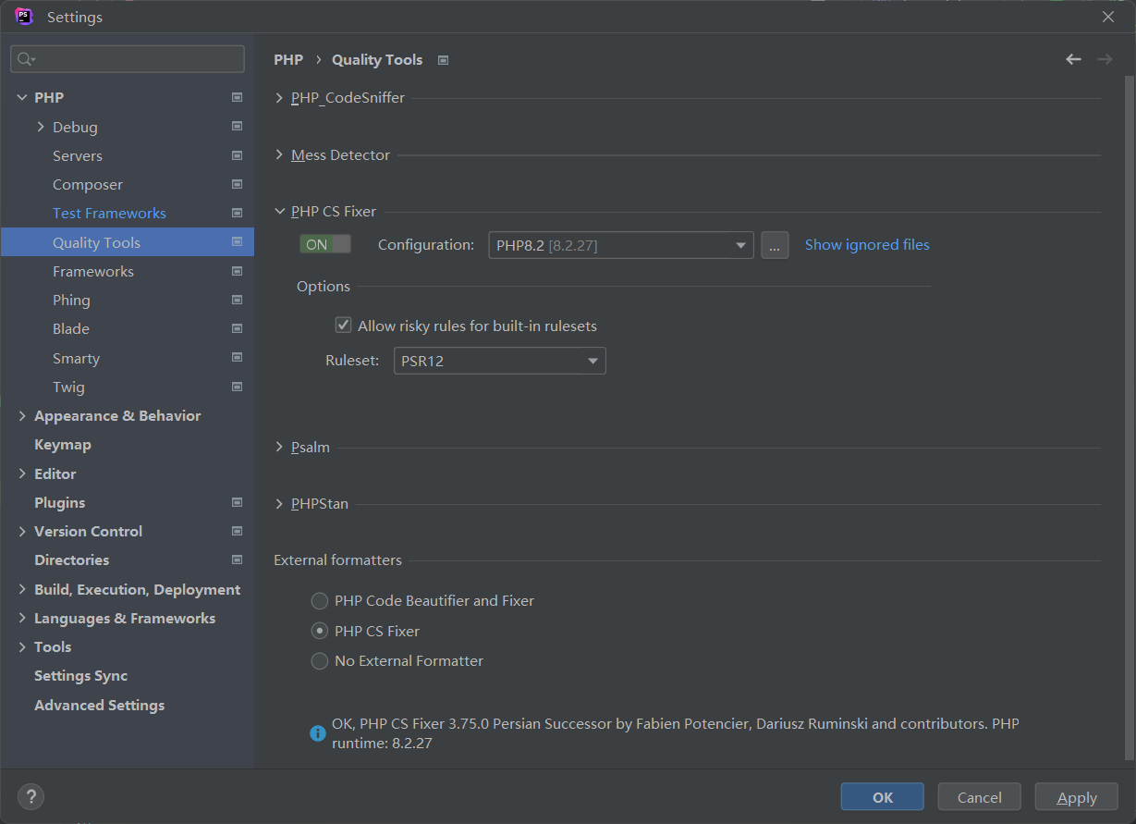Click the project-level icon beside Blade
Image resolution: width=1136 pixels, height=824 pixels.
pos(238,328)
